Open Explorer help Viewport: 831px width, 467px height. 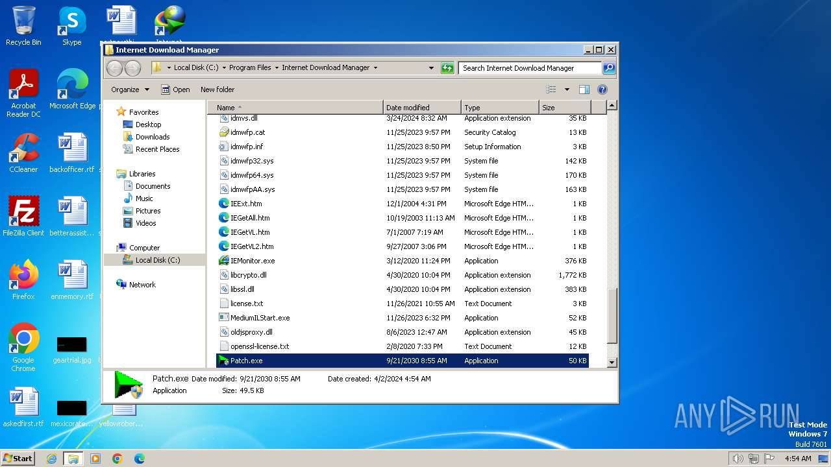pos(602,90)
